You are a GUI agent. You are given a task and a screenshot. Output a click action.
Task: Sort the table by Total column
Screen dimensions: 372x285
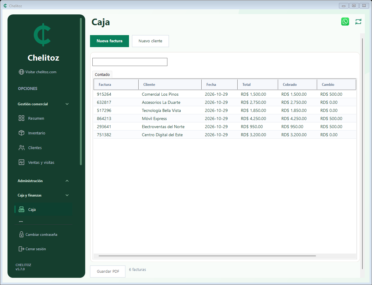[x=258, y=84]
